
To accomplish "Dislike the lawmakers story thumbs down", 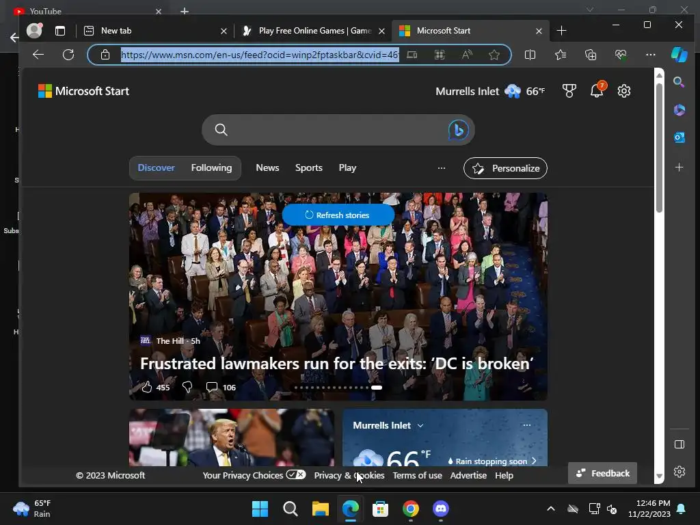I will pyautogui.click(x=187, y=387).
